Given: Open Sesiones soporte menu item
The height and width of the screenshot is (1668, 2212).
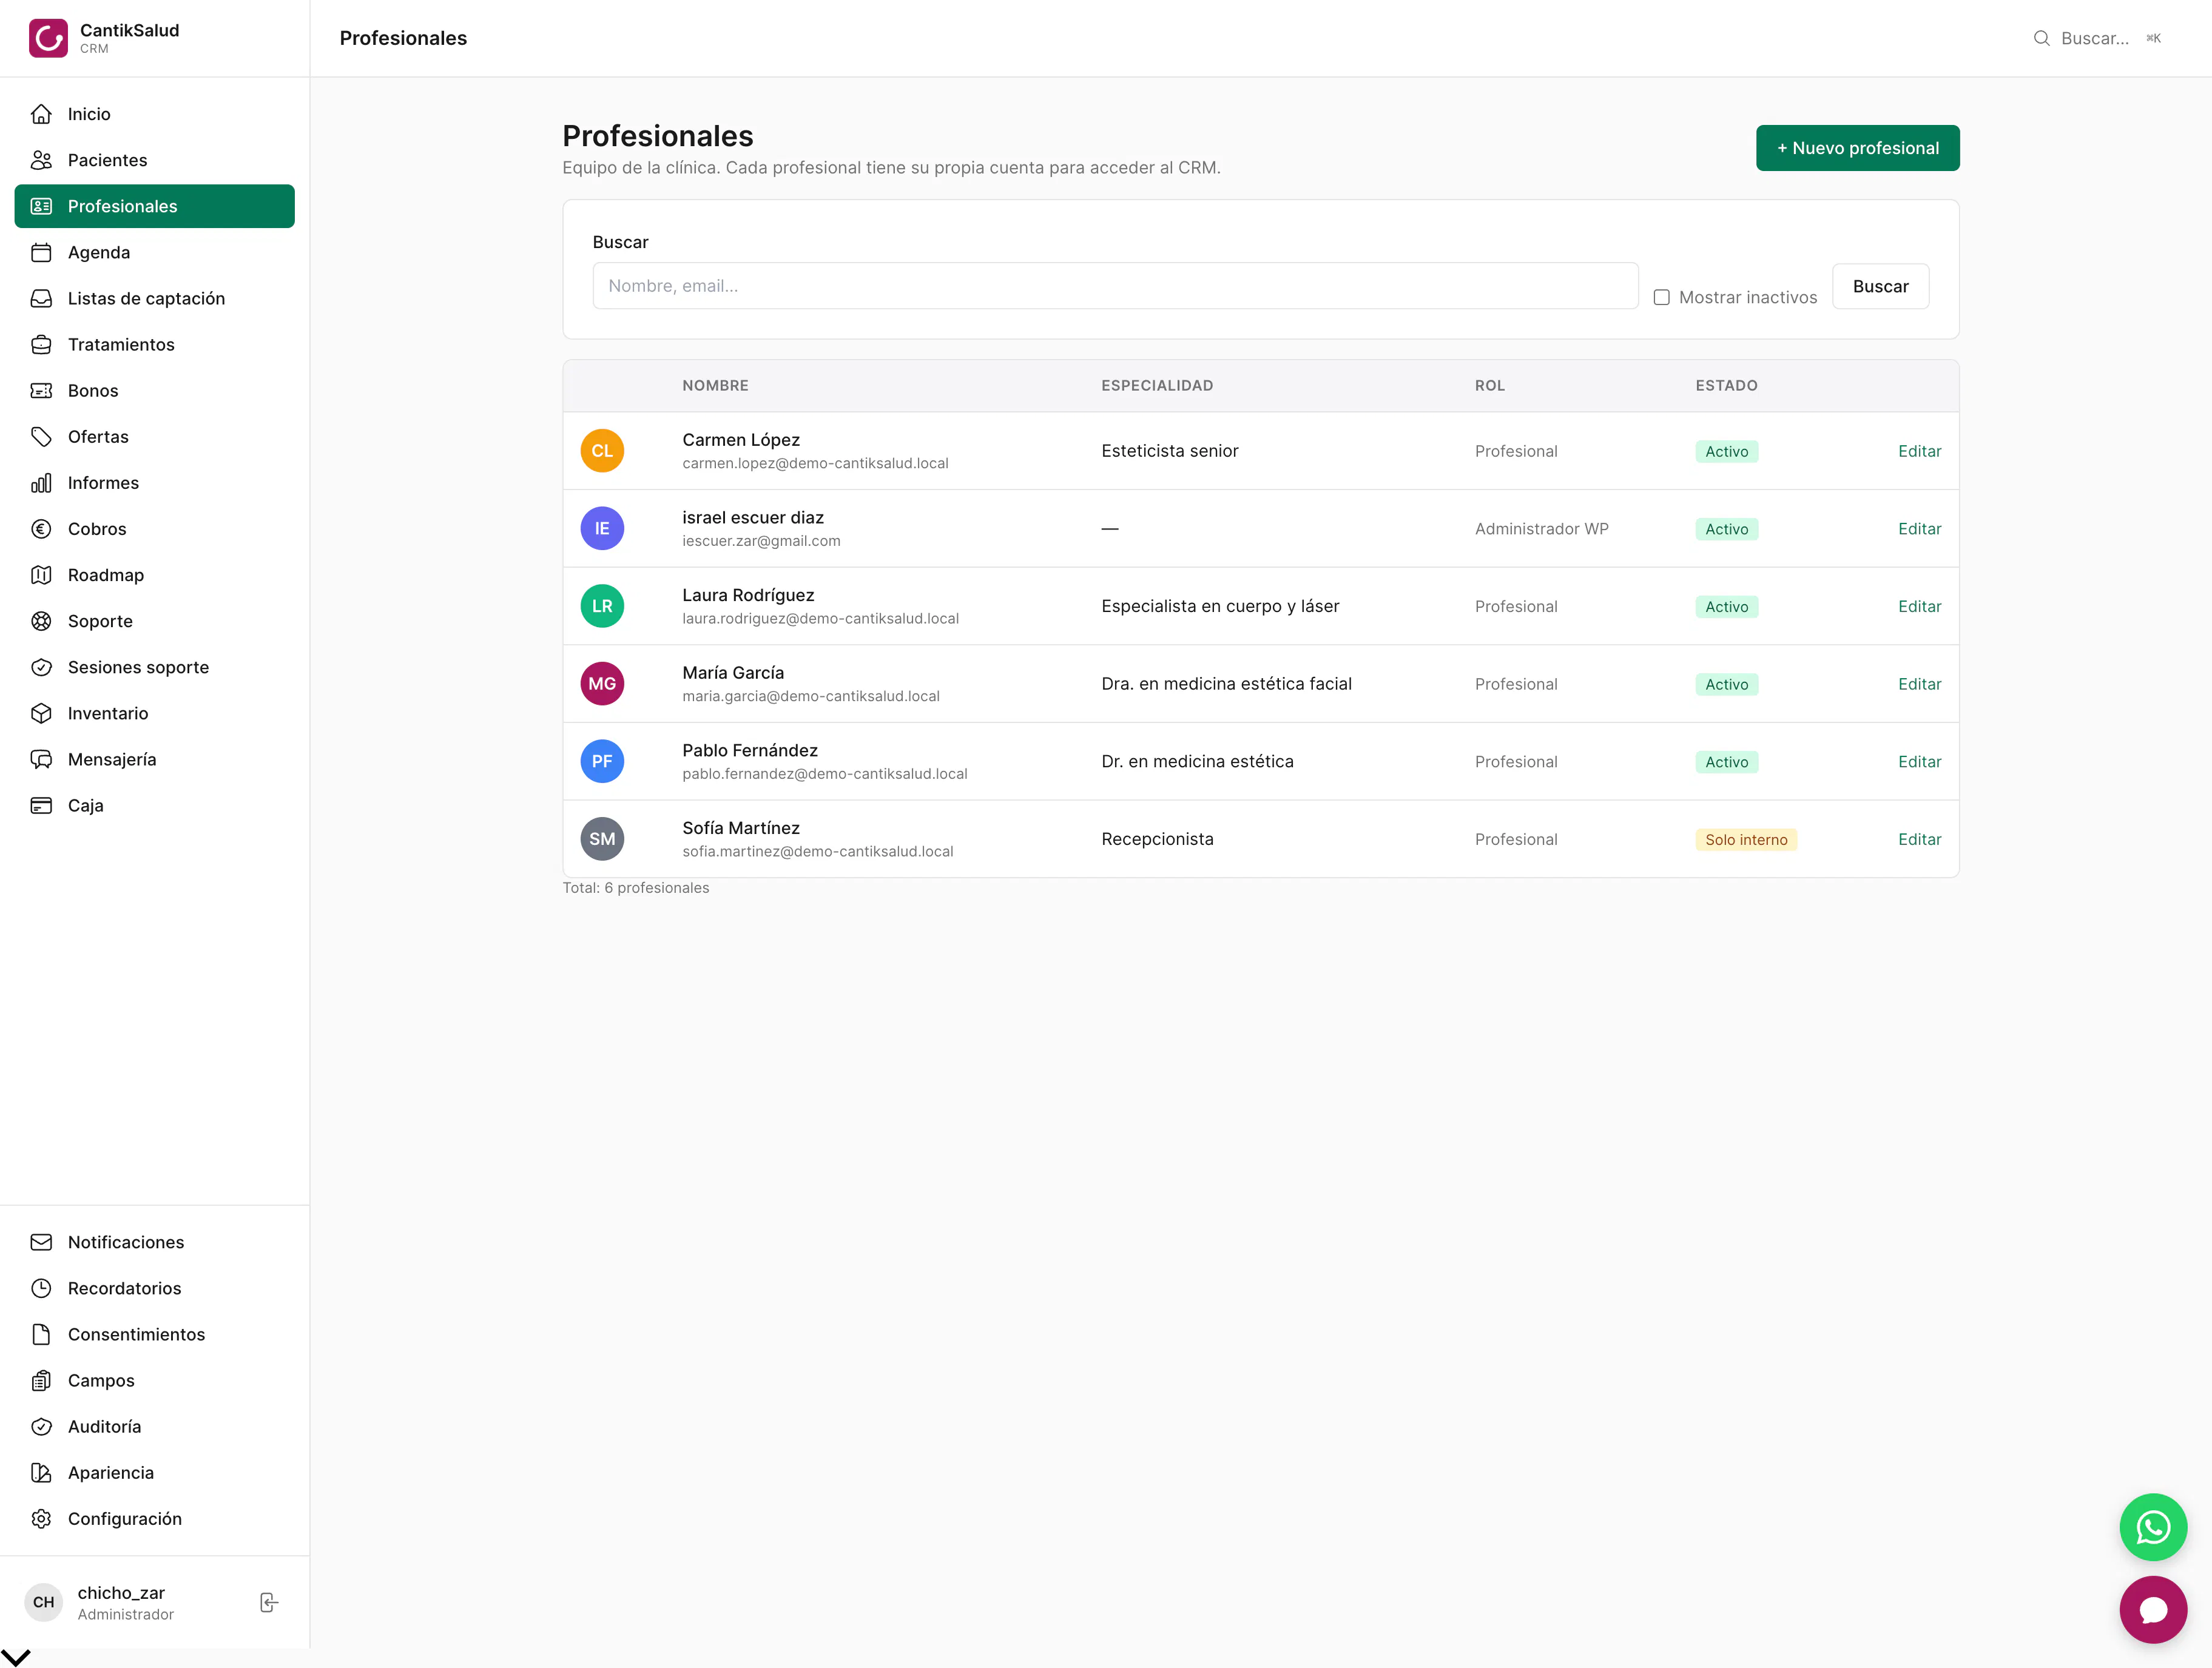Looking at the screenshot, I should point(155,667).
